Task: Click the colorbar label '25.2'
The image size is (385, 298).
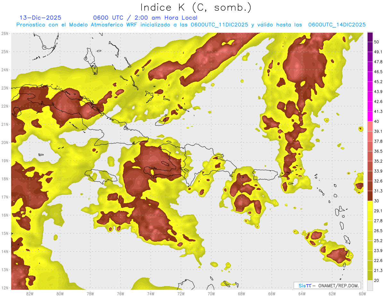Action: click(378, 241)
